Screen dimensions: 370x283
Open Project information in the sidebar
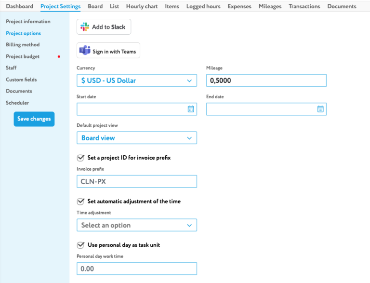coord(28,22)
